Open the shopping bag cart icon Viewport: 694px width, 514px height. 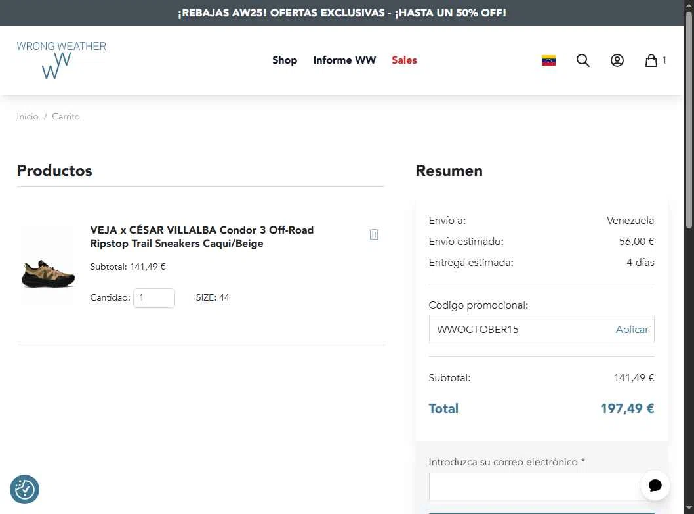click(x=651, y=60)
